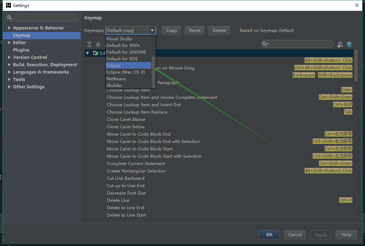The height and width of the screenshot is (246, 365).
Task: Click the IntelliJ logo in the title bar
Action: pyautogui.click(x=8, y=5)
